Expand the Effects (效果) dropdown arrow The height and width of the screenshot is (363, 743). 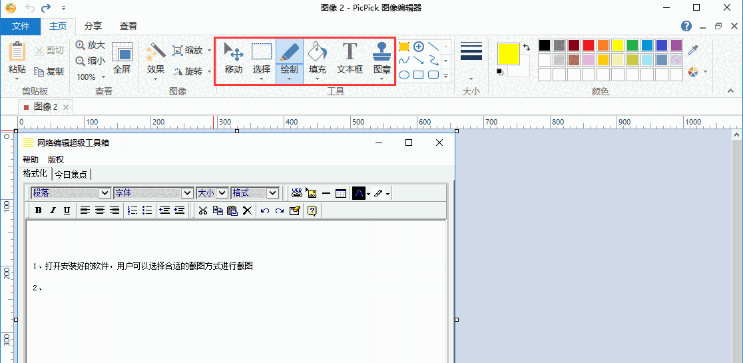155,79
